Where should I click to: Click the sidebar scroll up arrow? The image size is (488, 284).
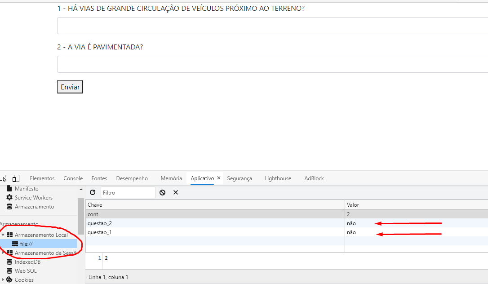click(x=81, y=189)
